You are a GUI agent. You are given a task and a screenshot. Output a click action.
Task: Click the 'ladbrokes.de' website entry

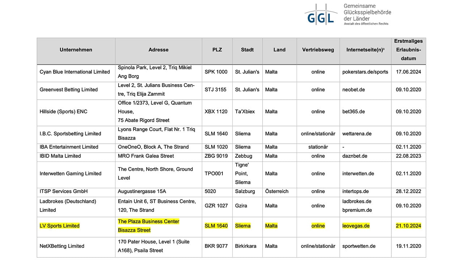357,201
